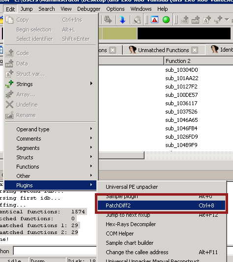The image size is (233, 262).
Task: Expand the Other submenu
Action: 50,176
